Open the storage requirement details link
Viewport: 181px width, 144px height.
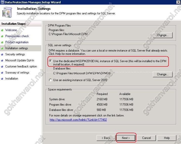78,120
